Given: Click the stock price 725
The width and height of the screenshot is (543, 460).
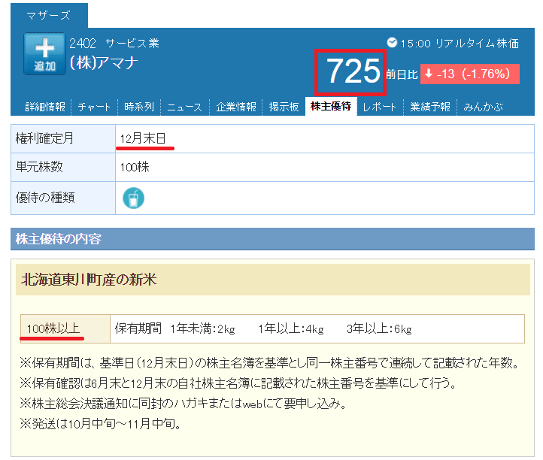Looking at the screenshot, I should (x=353, y=71).
